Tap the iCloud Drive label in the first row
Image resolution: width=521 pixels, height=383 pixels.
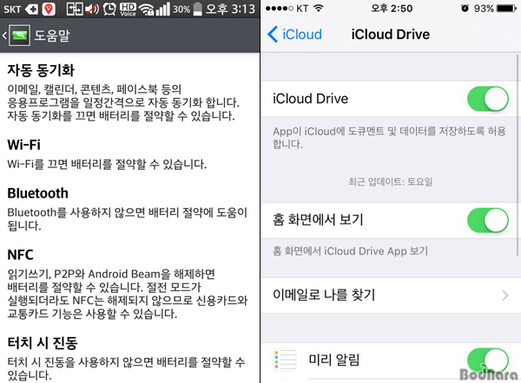pos(310,99)
